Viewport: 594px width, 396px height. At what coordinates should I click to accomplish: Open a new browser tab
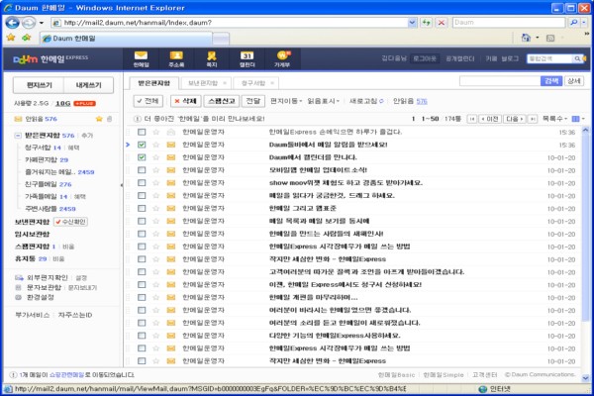221,39
